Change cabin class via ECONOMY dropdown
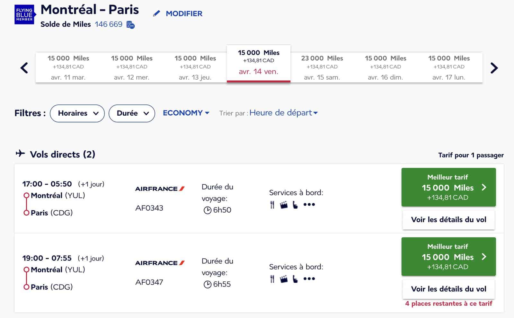 point(186,113)
